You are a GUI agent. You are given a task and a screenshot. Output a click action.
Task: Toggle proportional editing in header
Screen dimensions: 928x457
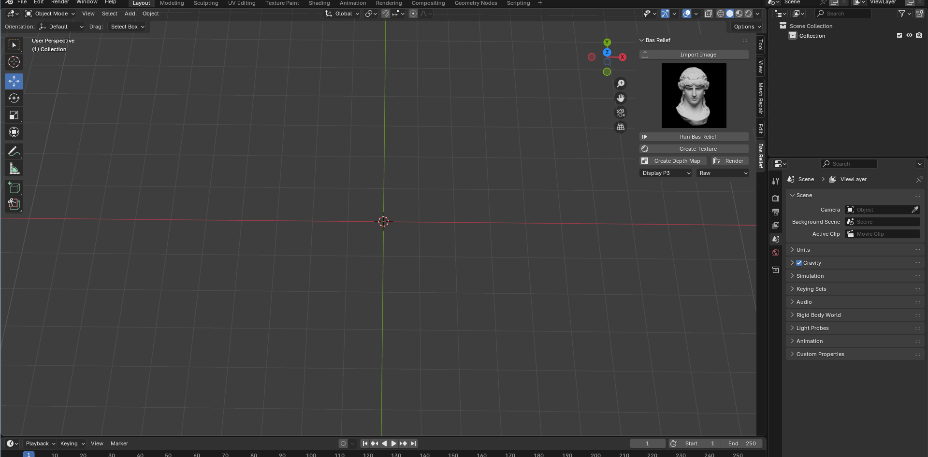[x=413, y=14]
